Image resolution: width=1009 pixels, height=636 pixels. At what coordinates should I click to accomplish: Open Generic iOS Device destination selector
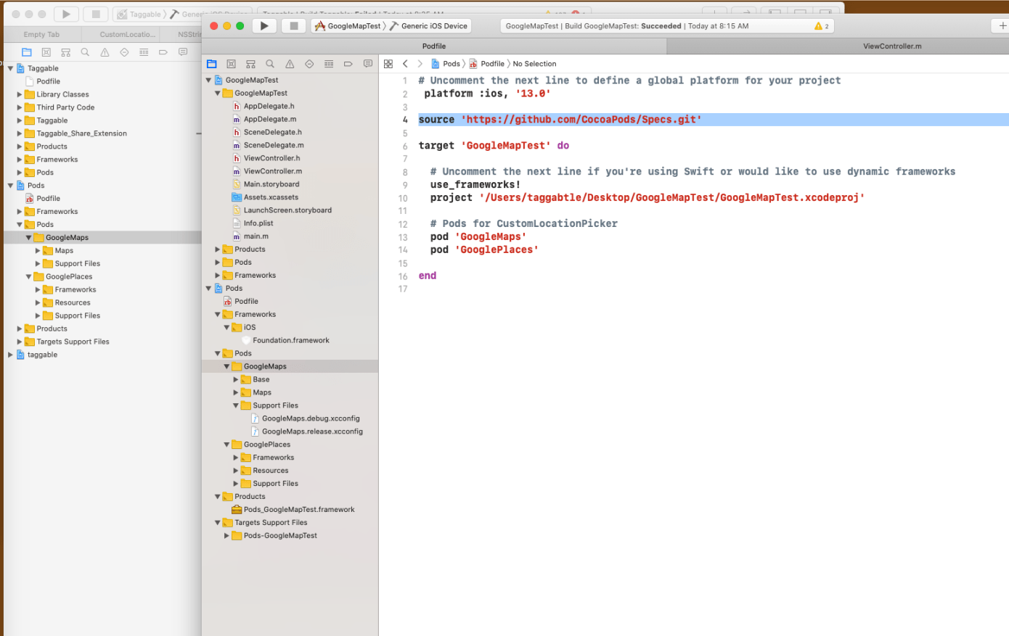click(x=433, y=26)
